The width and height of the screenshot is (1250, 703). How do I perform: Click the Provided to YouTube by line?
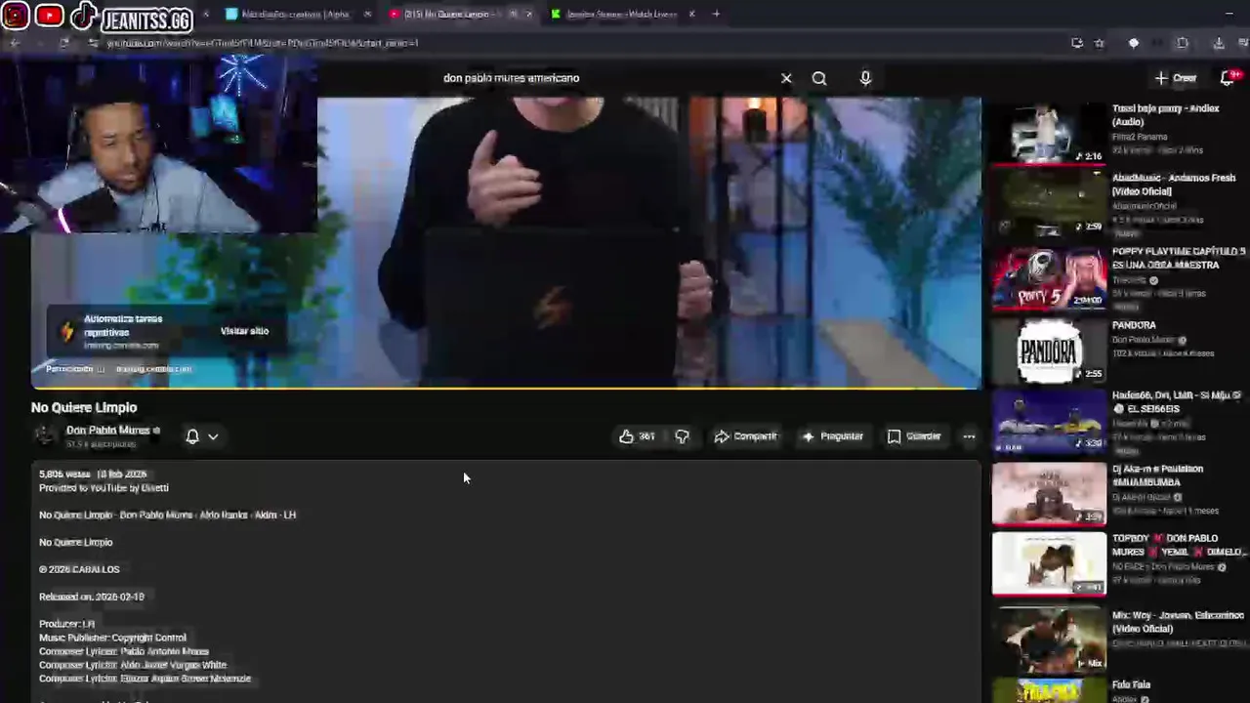[104, 488]
